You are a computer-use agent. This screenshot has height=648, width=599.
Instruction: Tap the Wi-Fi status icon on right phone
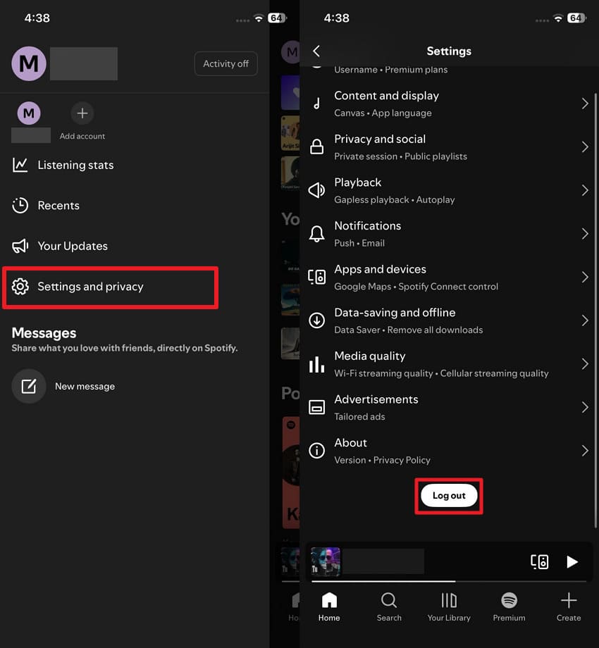pos(558,18)
